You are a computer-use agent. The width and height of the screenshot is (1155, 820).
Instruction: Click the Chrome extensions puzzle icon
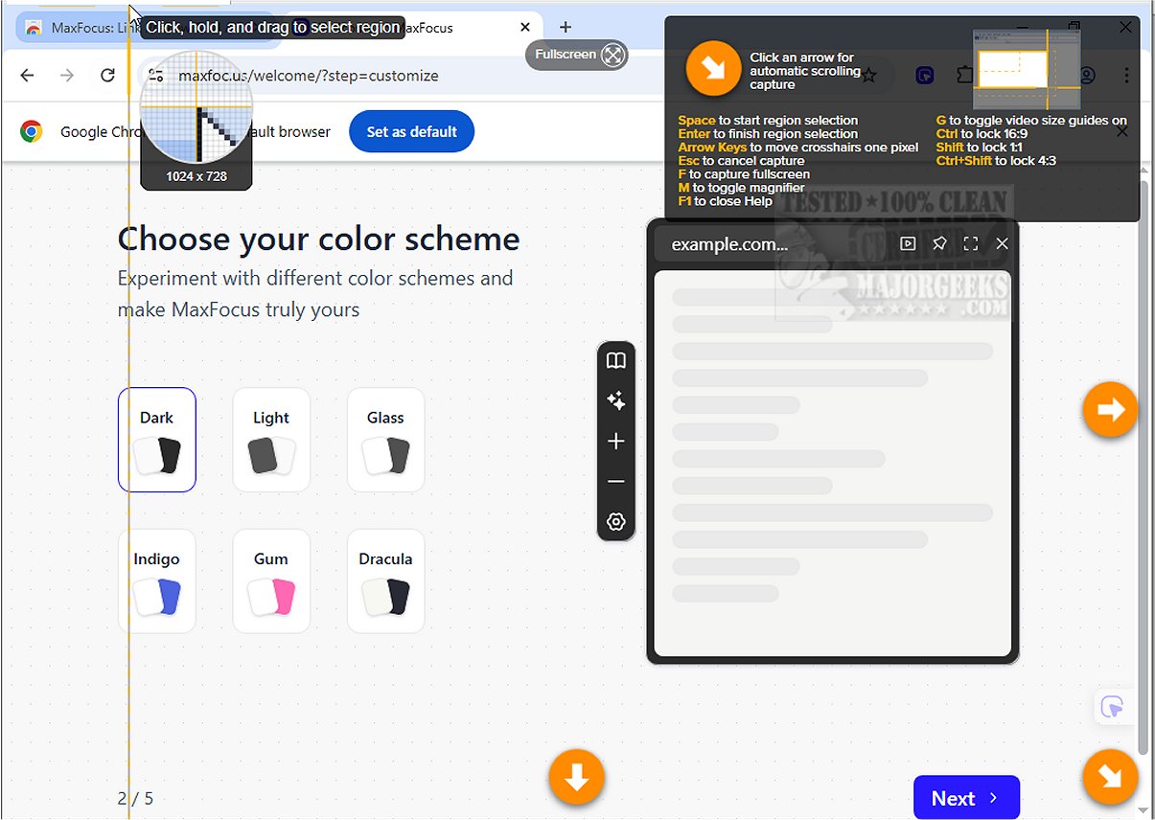[x=964, y=75]
